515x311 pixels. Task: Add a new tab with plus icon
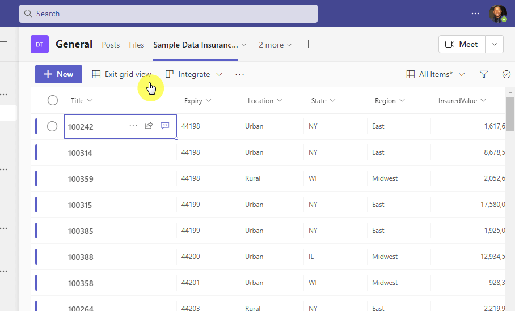pos(308,44)
